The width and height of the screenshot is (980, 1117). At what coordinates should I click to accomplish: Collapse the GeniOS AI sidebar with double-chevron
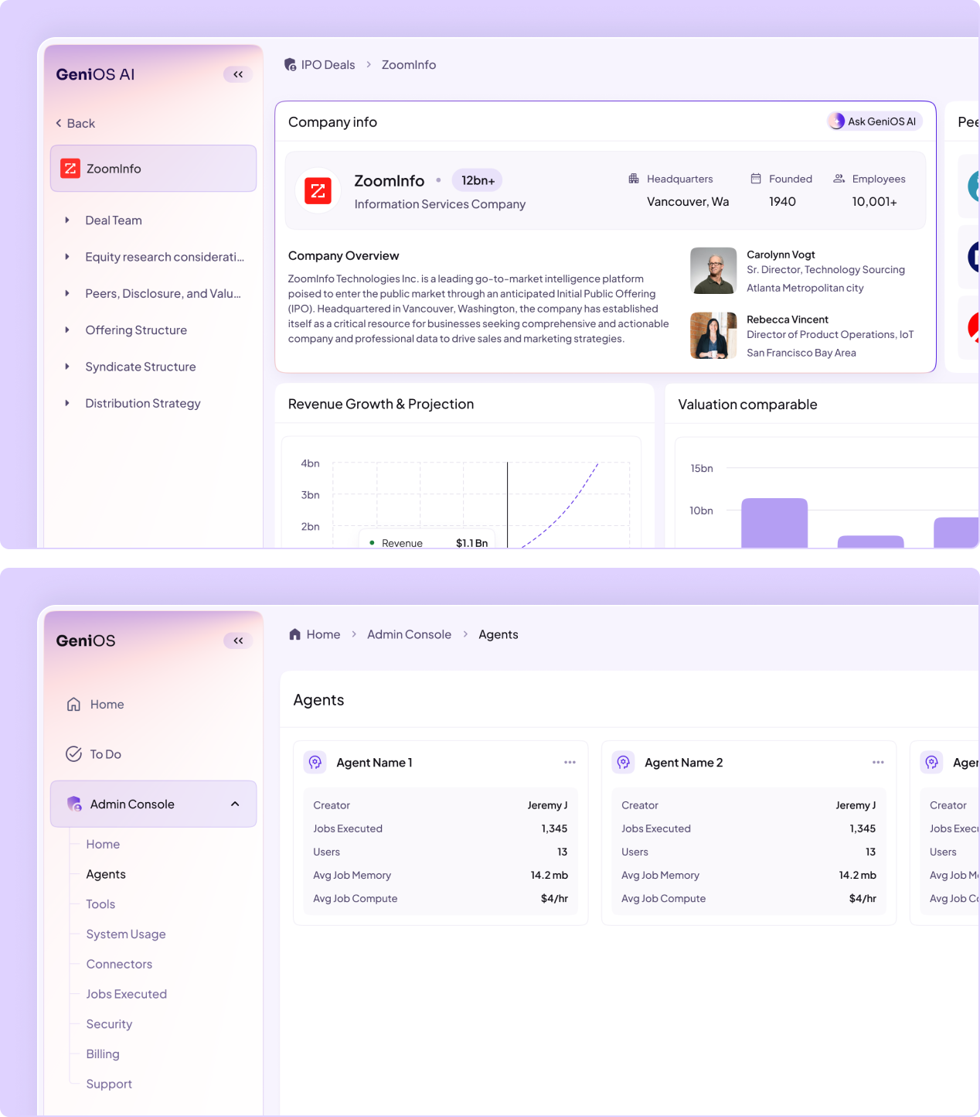click(238, 74)
